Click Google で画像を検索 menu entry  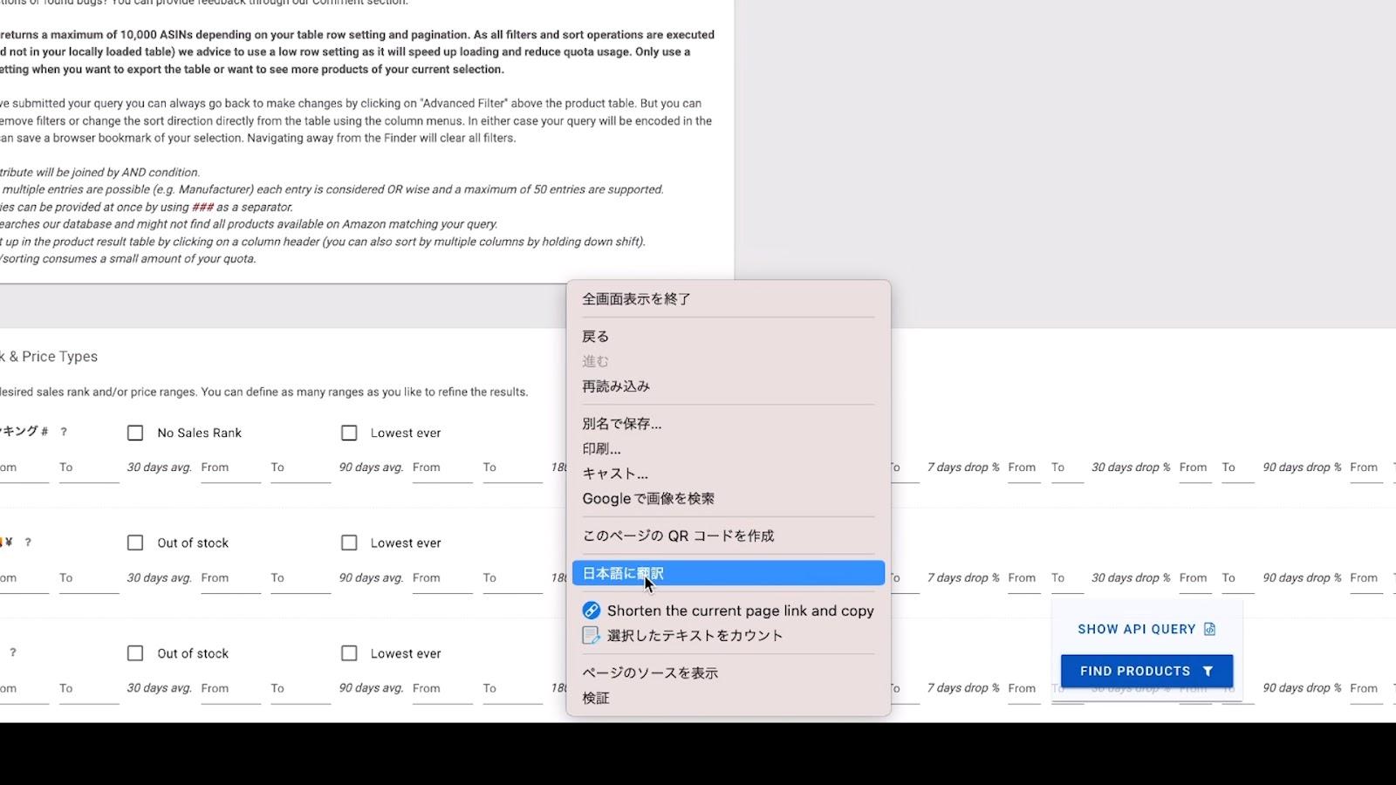point(647,499)
